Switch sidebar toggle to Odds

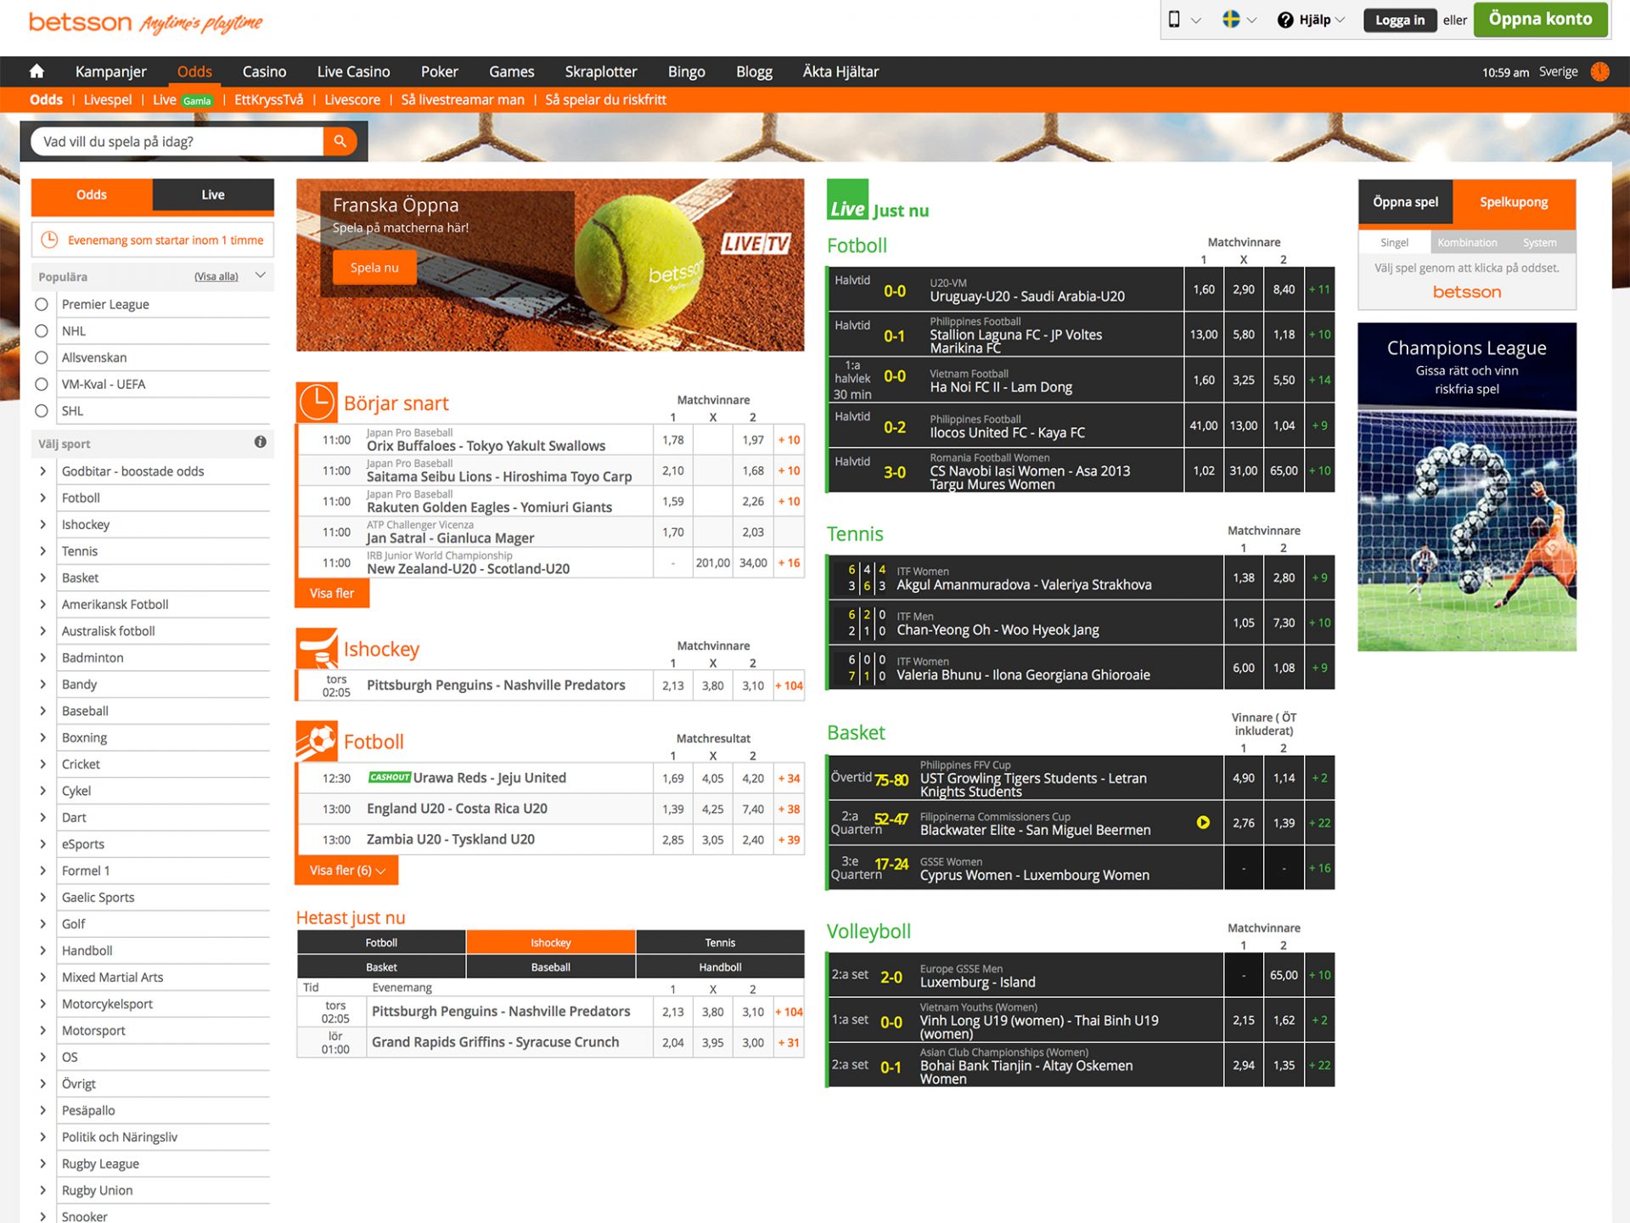92,194
